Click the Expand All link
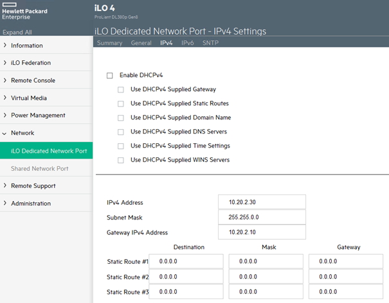 tap(17, 33)
